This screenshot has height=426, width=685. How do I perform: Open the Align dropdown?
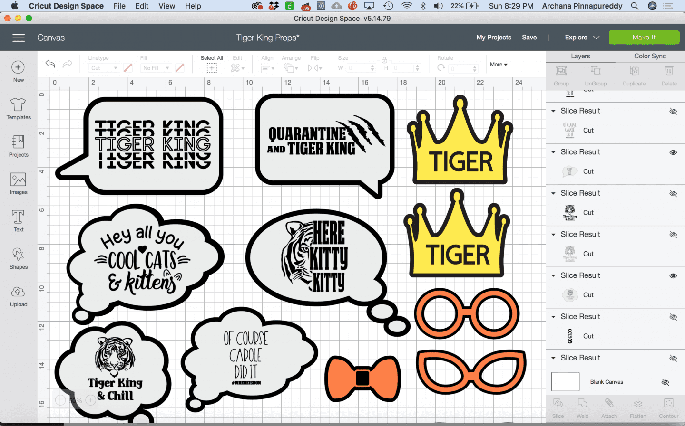tap(268, 68)
